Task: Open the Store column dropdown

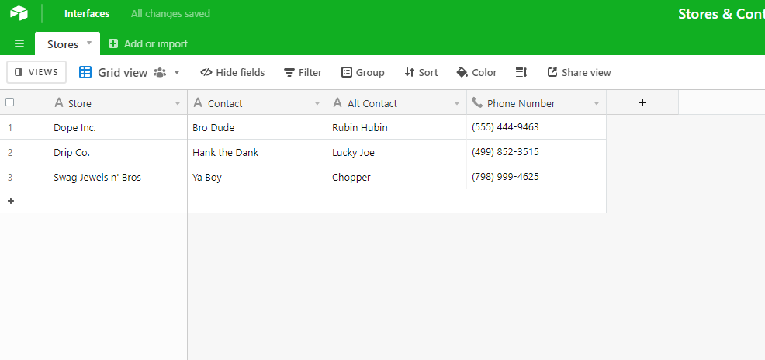Action: (x=178, y=103)
